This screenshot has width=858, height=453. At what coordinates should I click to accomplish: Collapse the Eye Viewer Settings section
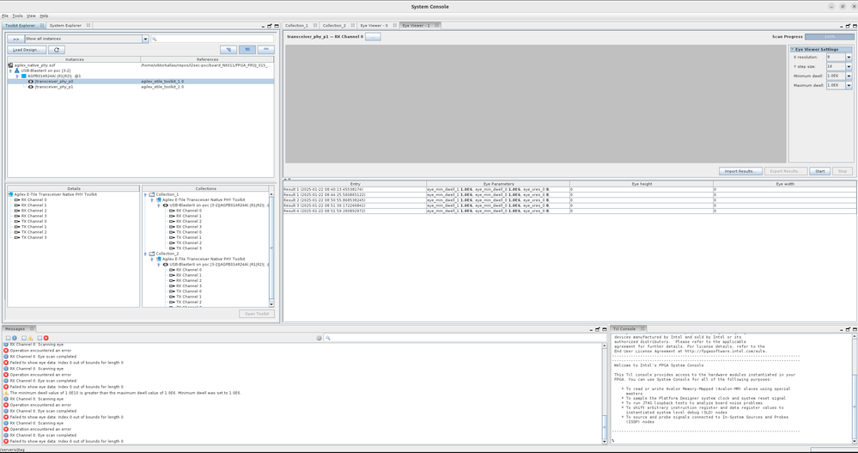(793, 49)
